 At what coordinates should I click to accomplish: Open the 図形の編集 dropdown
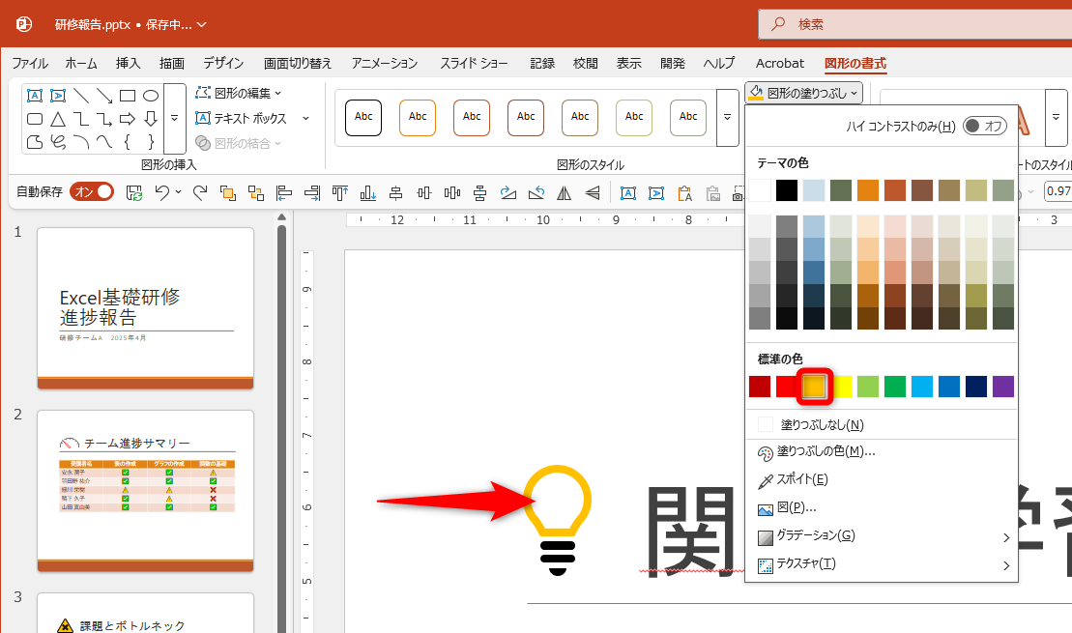coord(238,93)
